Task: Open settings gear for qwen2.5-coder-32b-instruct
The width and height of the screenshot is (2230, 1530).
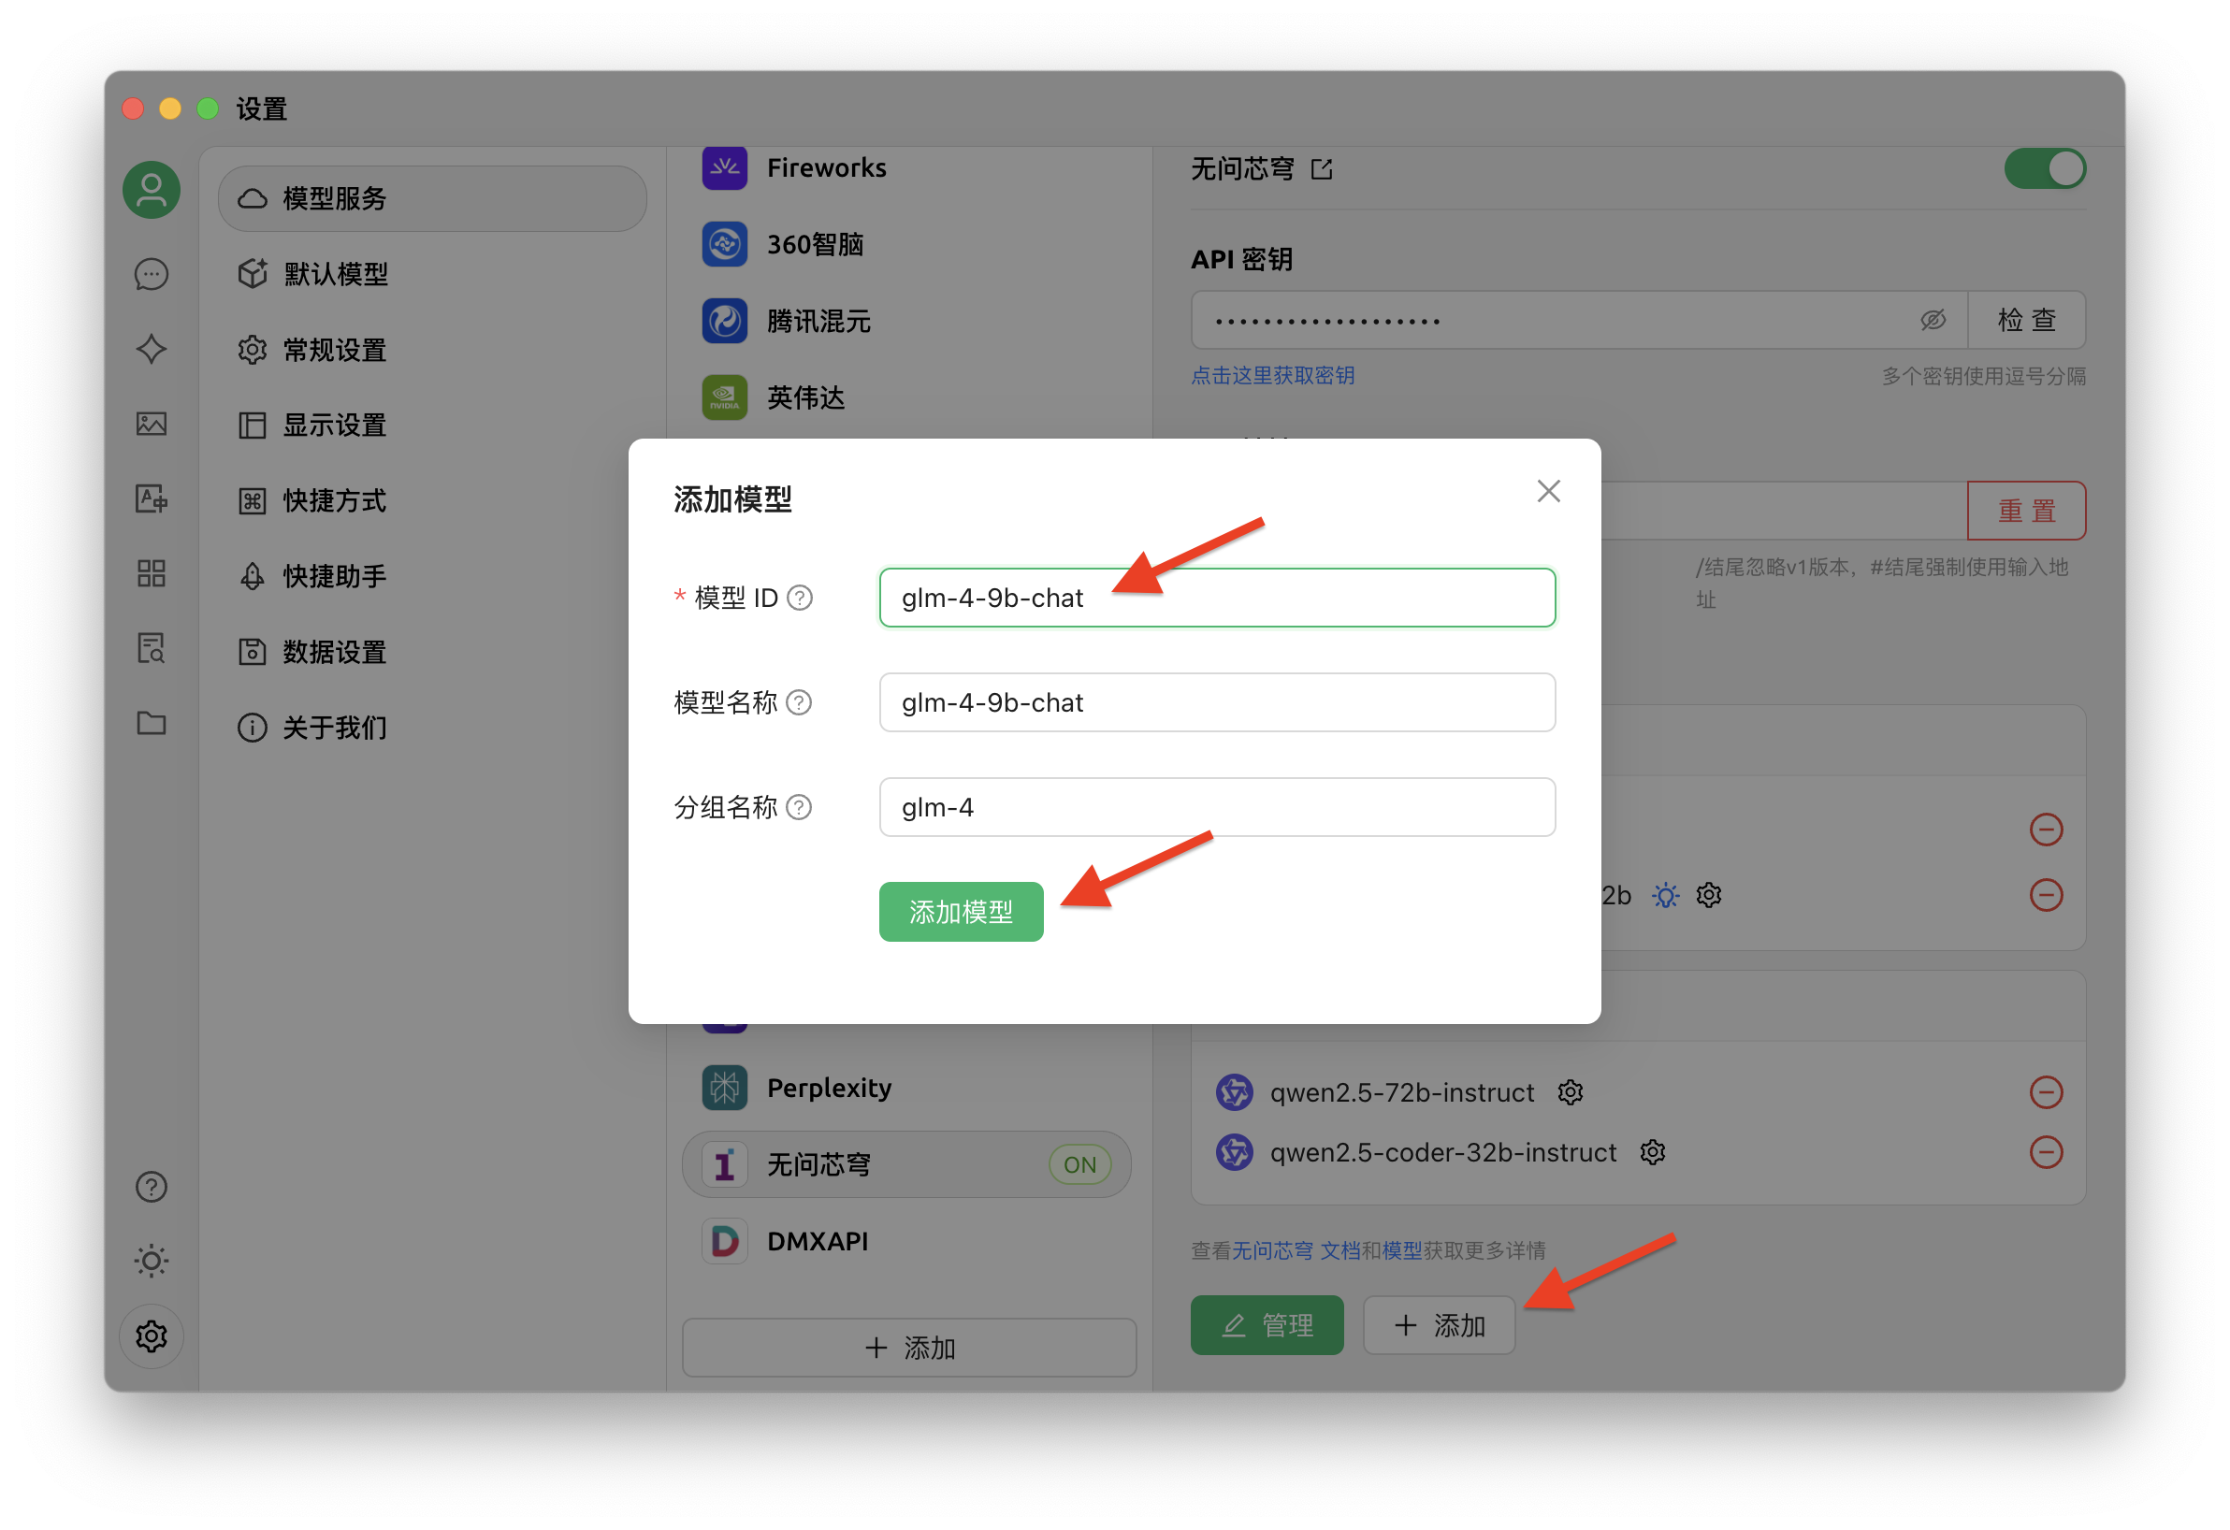Action: pyautogui.click(x=1652, y=1152)
